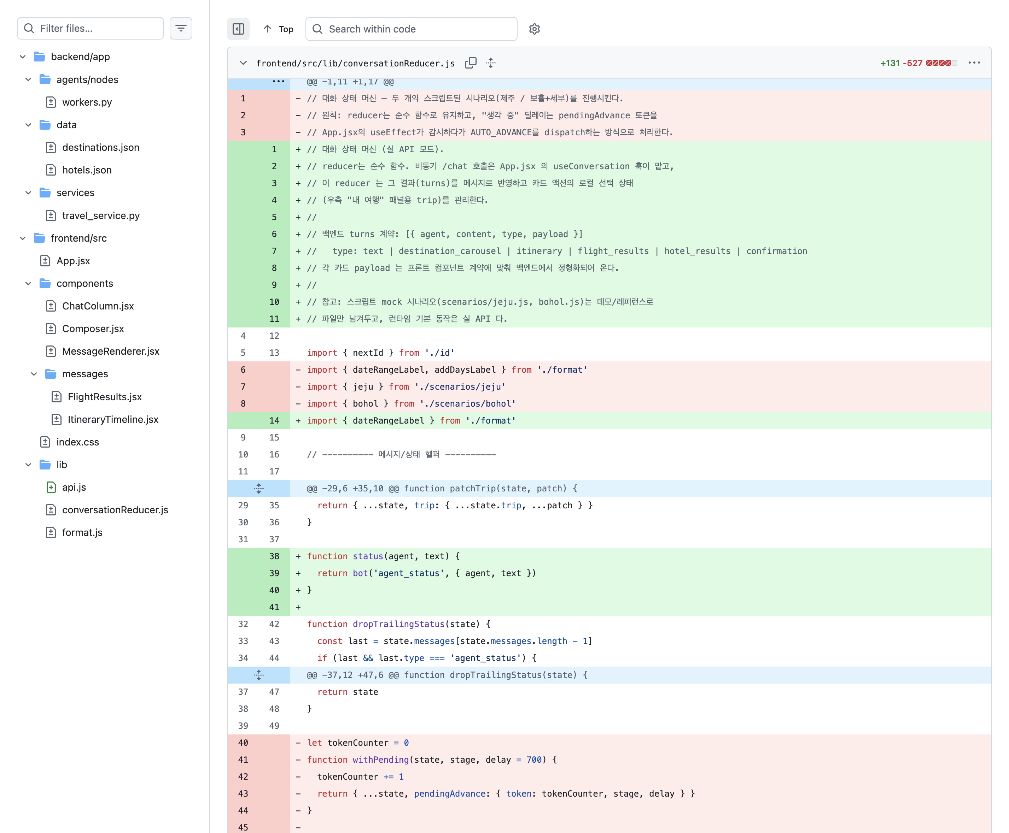Image resolution: width=1009 pixels, height=833 pixels.
Task: Collapse the agents/nodes folder
Action: pyautogui.click(x=28, y=79)
